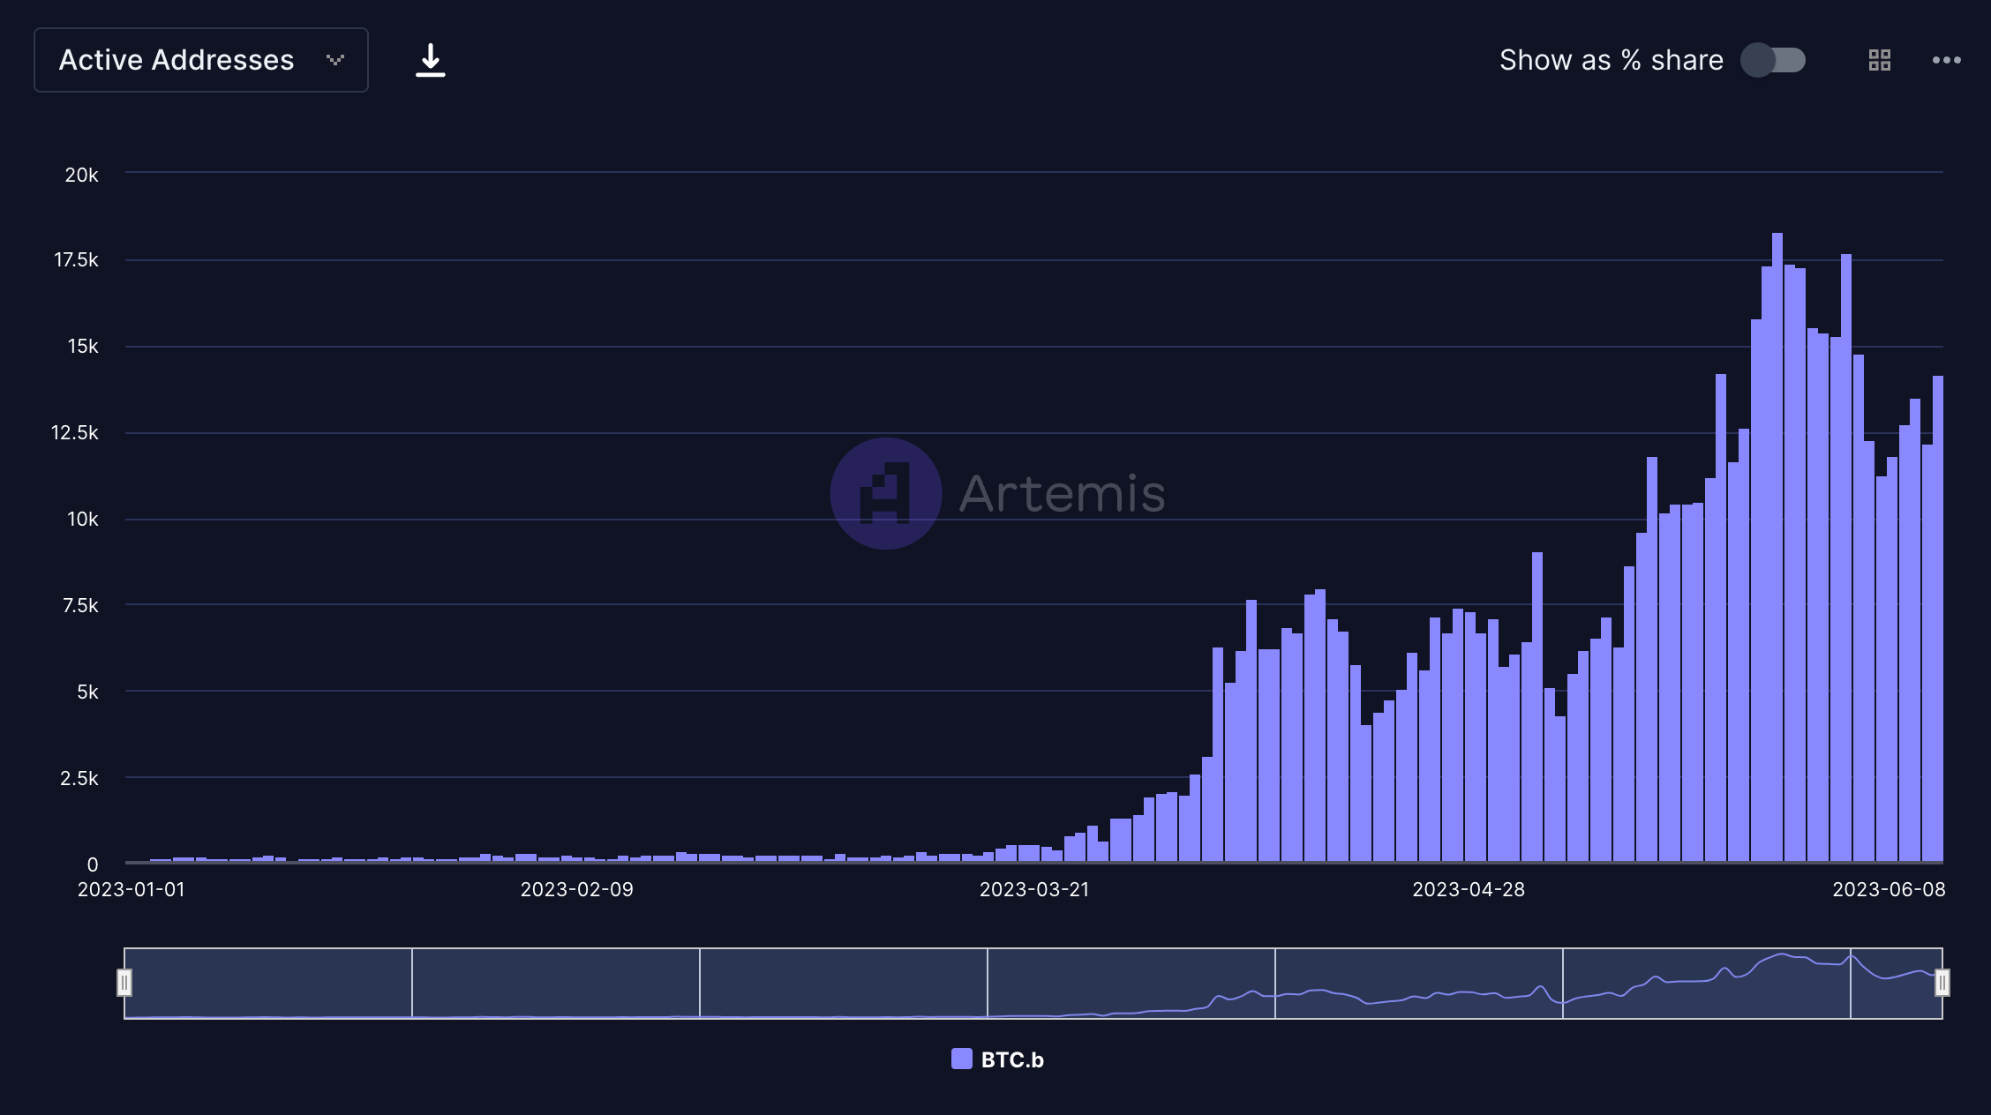
Task: Click the Artemis logo watermark
Action: tap(885, 493)
